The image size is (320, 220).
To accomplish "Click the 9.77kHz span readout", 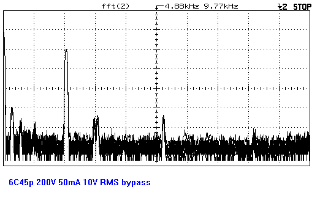I will click(x=221, y=6).
